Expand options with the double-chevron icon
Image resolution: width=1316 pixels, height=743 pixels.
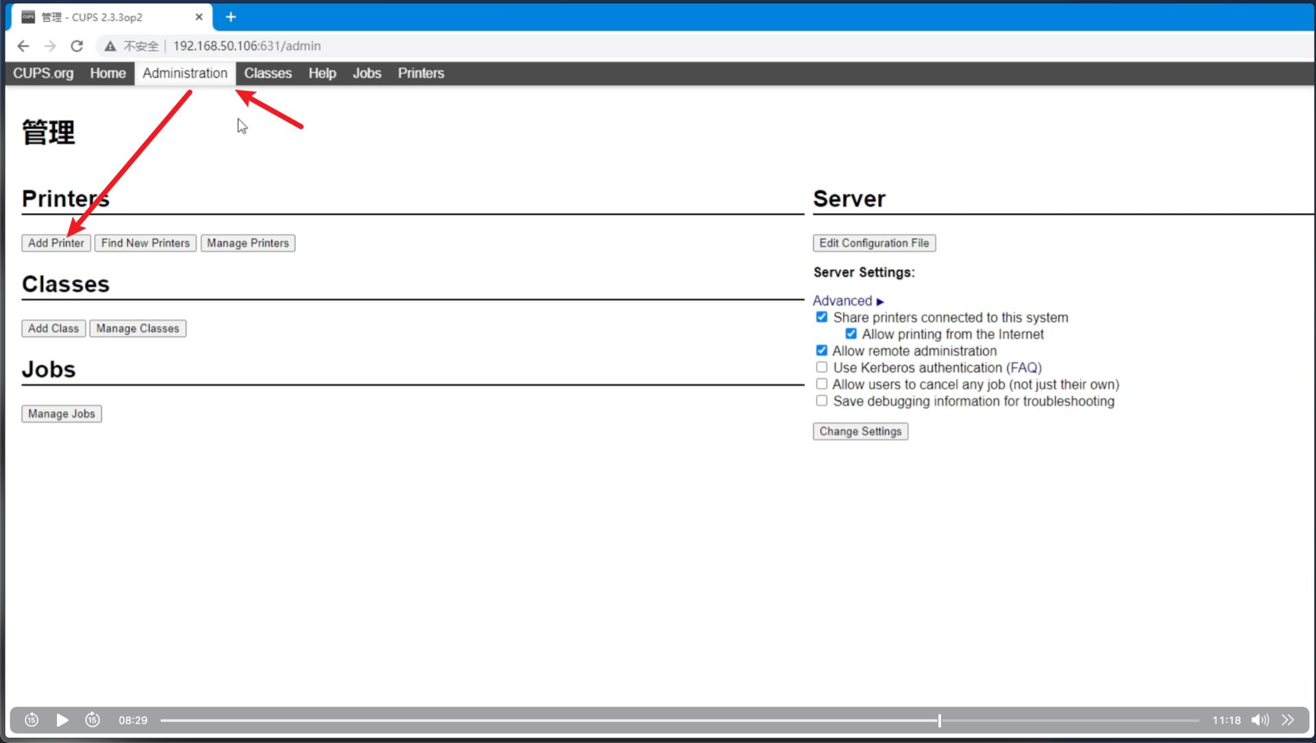point(1288,720)
